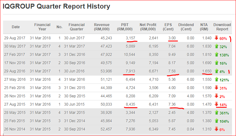The height and width of the screenshot is (136, 236).
Task: Click red down arrow in 27 Aug 2015 row
Action: click(217, 104)
